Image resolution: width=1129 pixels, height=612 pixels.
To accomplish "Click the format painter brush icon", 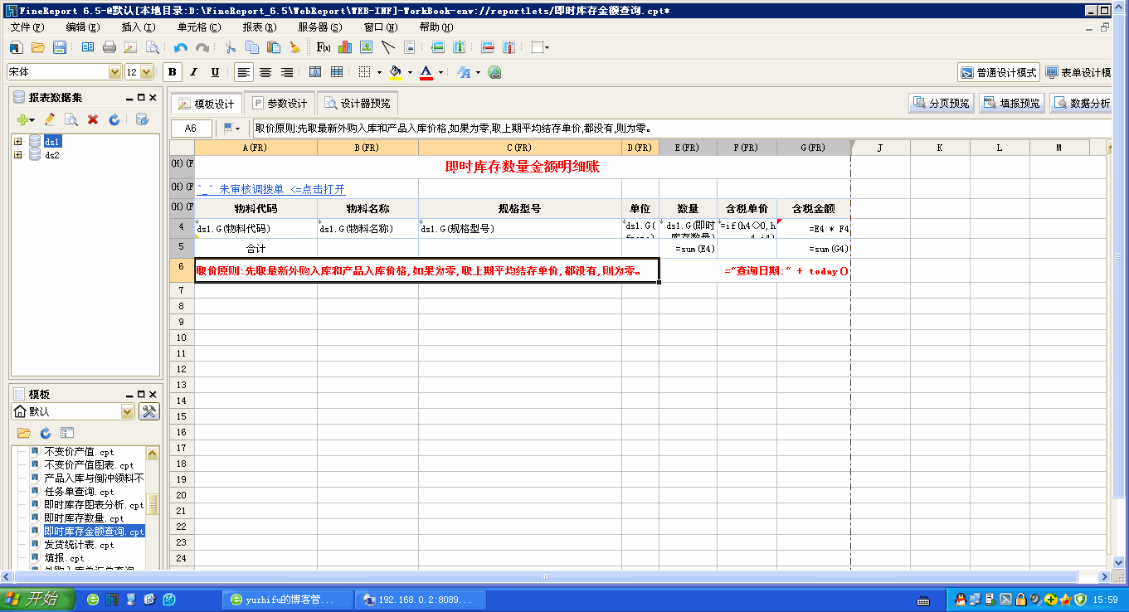I will [x=294, y=47].
